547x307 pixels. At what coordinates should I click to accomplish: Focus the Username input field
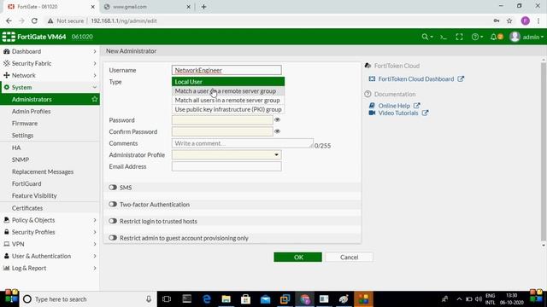(226, 70)
